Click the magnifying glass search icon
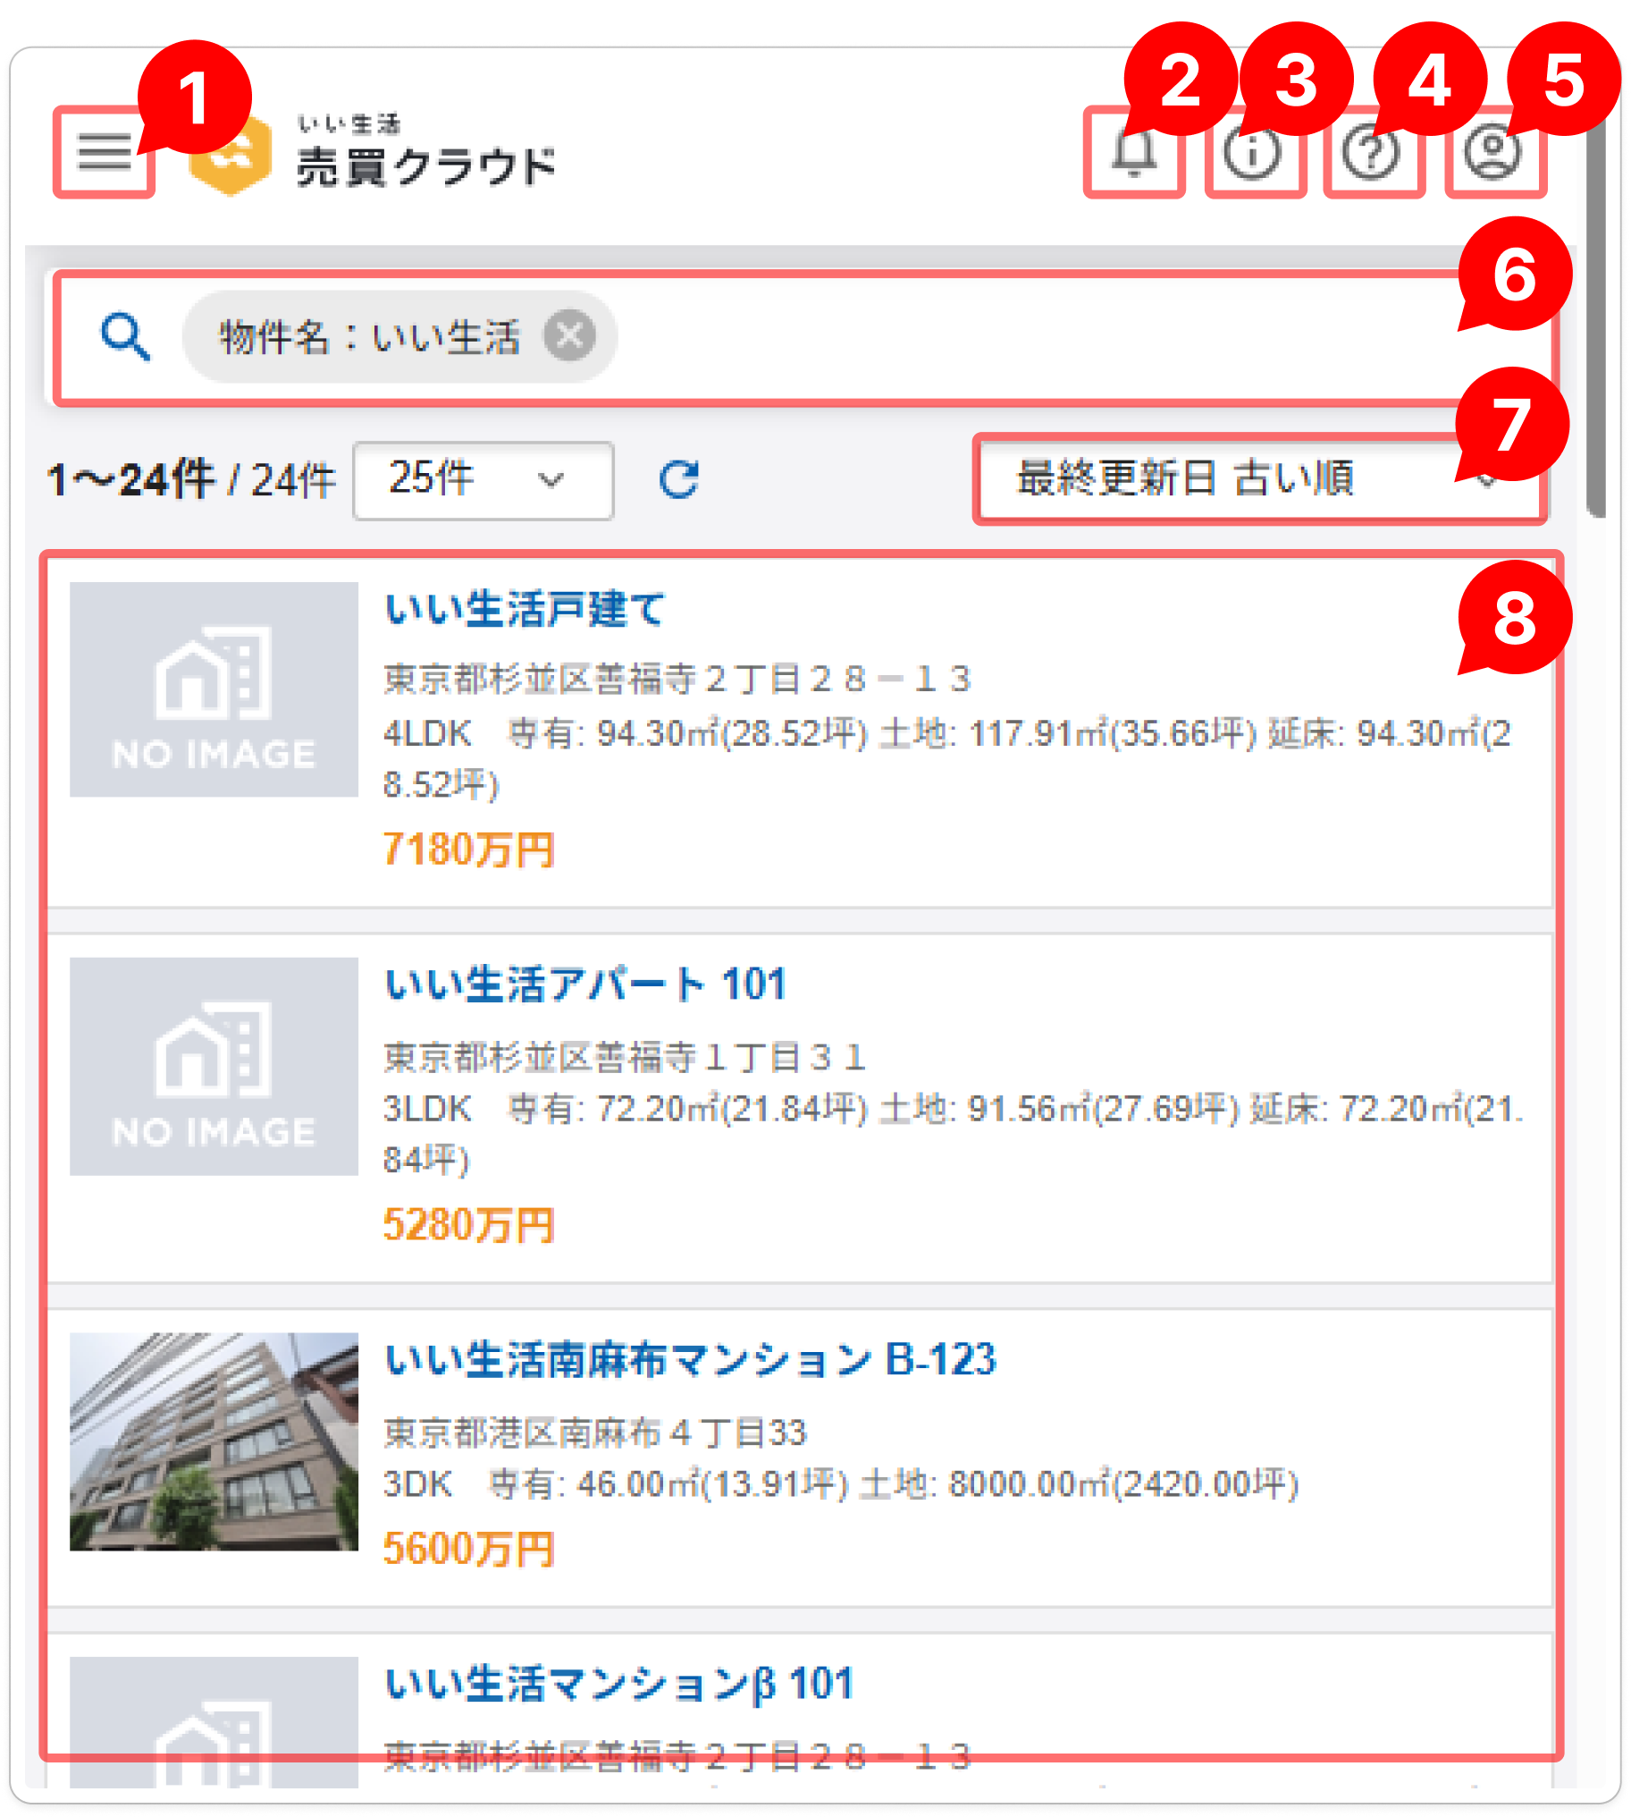This screenshot has height=1817, width=1631. point(124,337)
